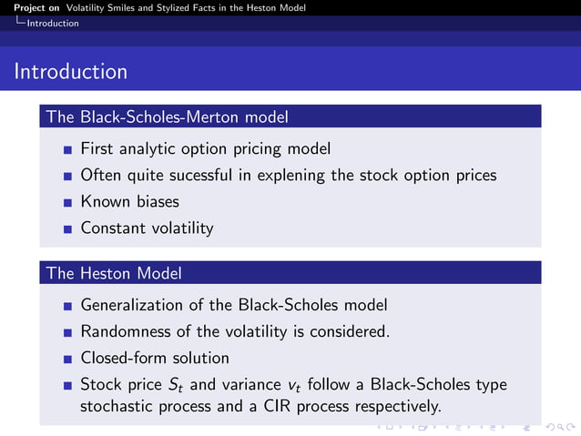
Task: Select 'The Black-Scholes-Merton model' block title
Action: pos(168,117)
